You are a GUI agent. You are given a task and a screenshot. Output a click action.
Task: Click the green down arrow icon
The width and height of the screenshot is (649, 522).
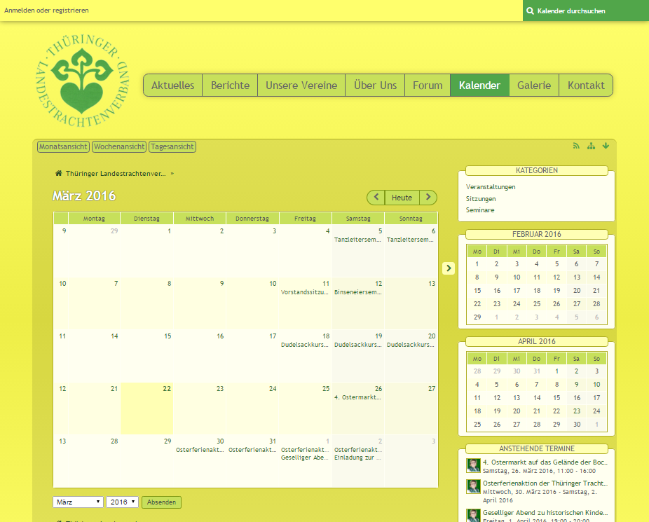click(606, 146)
